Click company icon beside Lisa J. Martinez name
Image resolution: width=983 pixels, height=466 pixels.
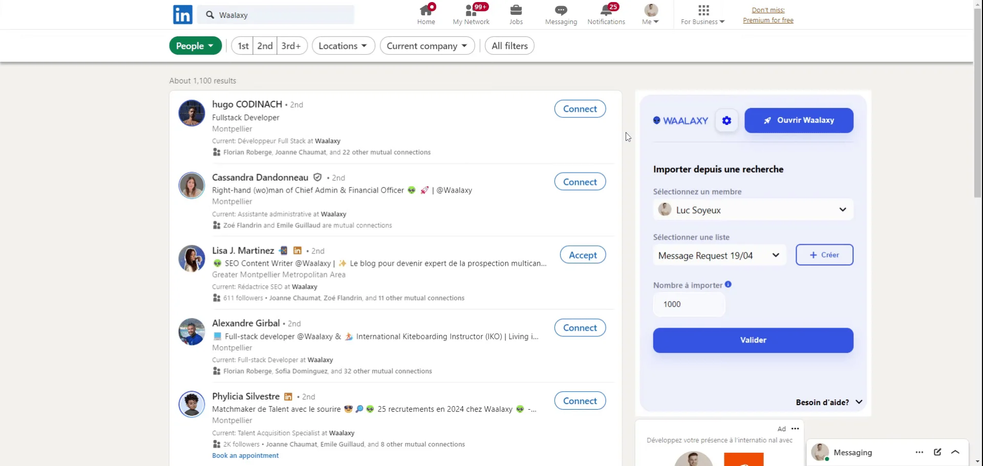(x=283, y=250)
